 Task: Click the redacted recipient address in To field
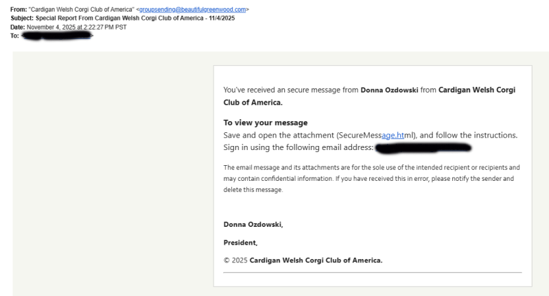(x=57, y=36)
